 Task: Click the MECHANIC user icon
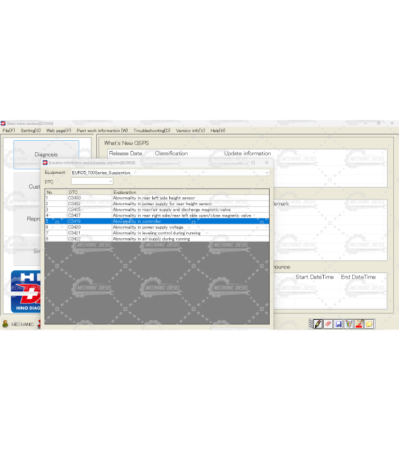6,324
